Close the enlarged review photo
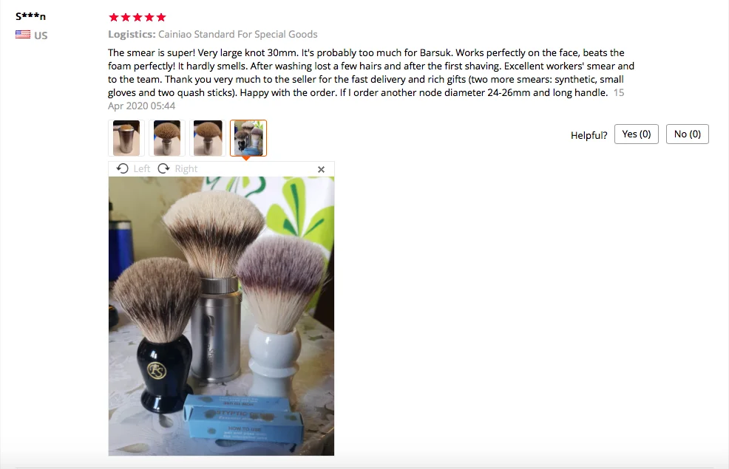729x469 pixels. 321,169
